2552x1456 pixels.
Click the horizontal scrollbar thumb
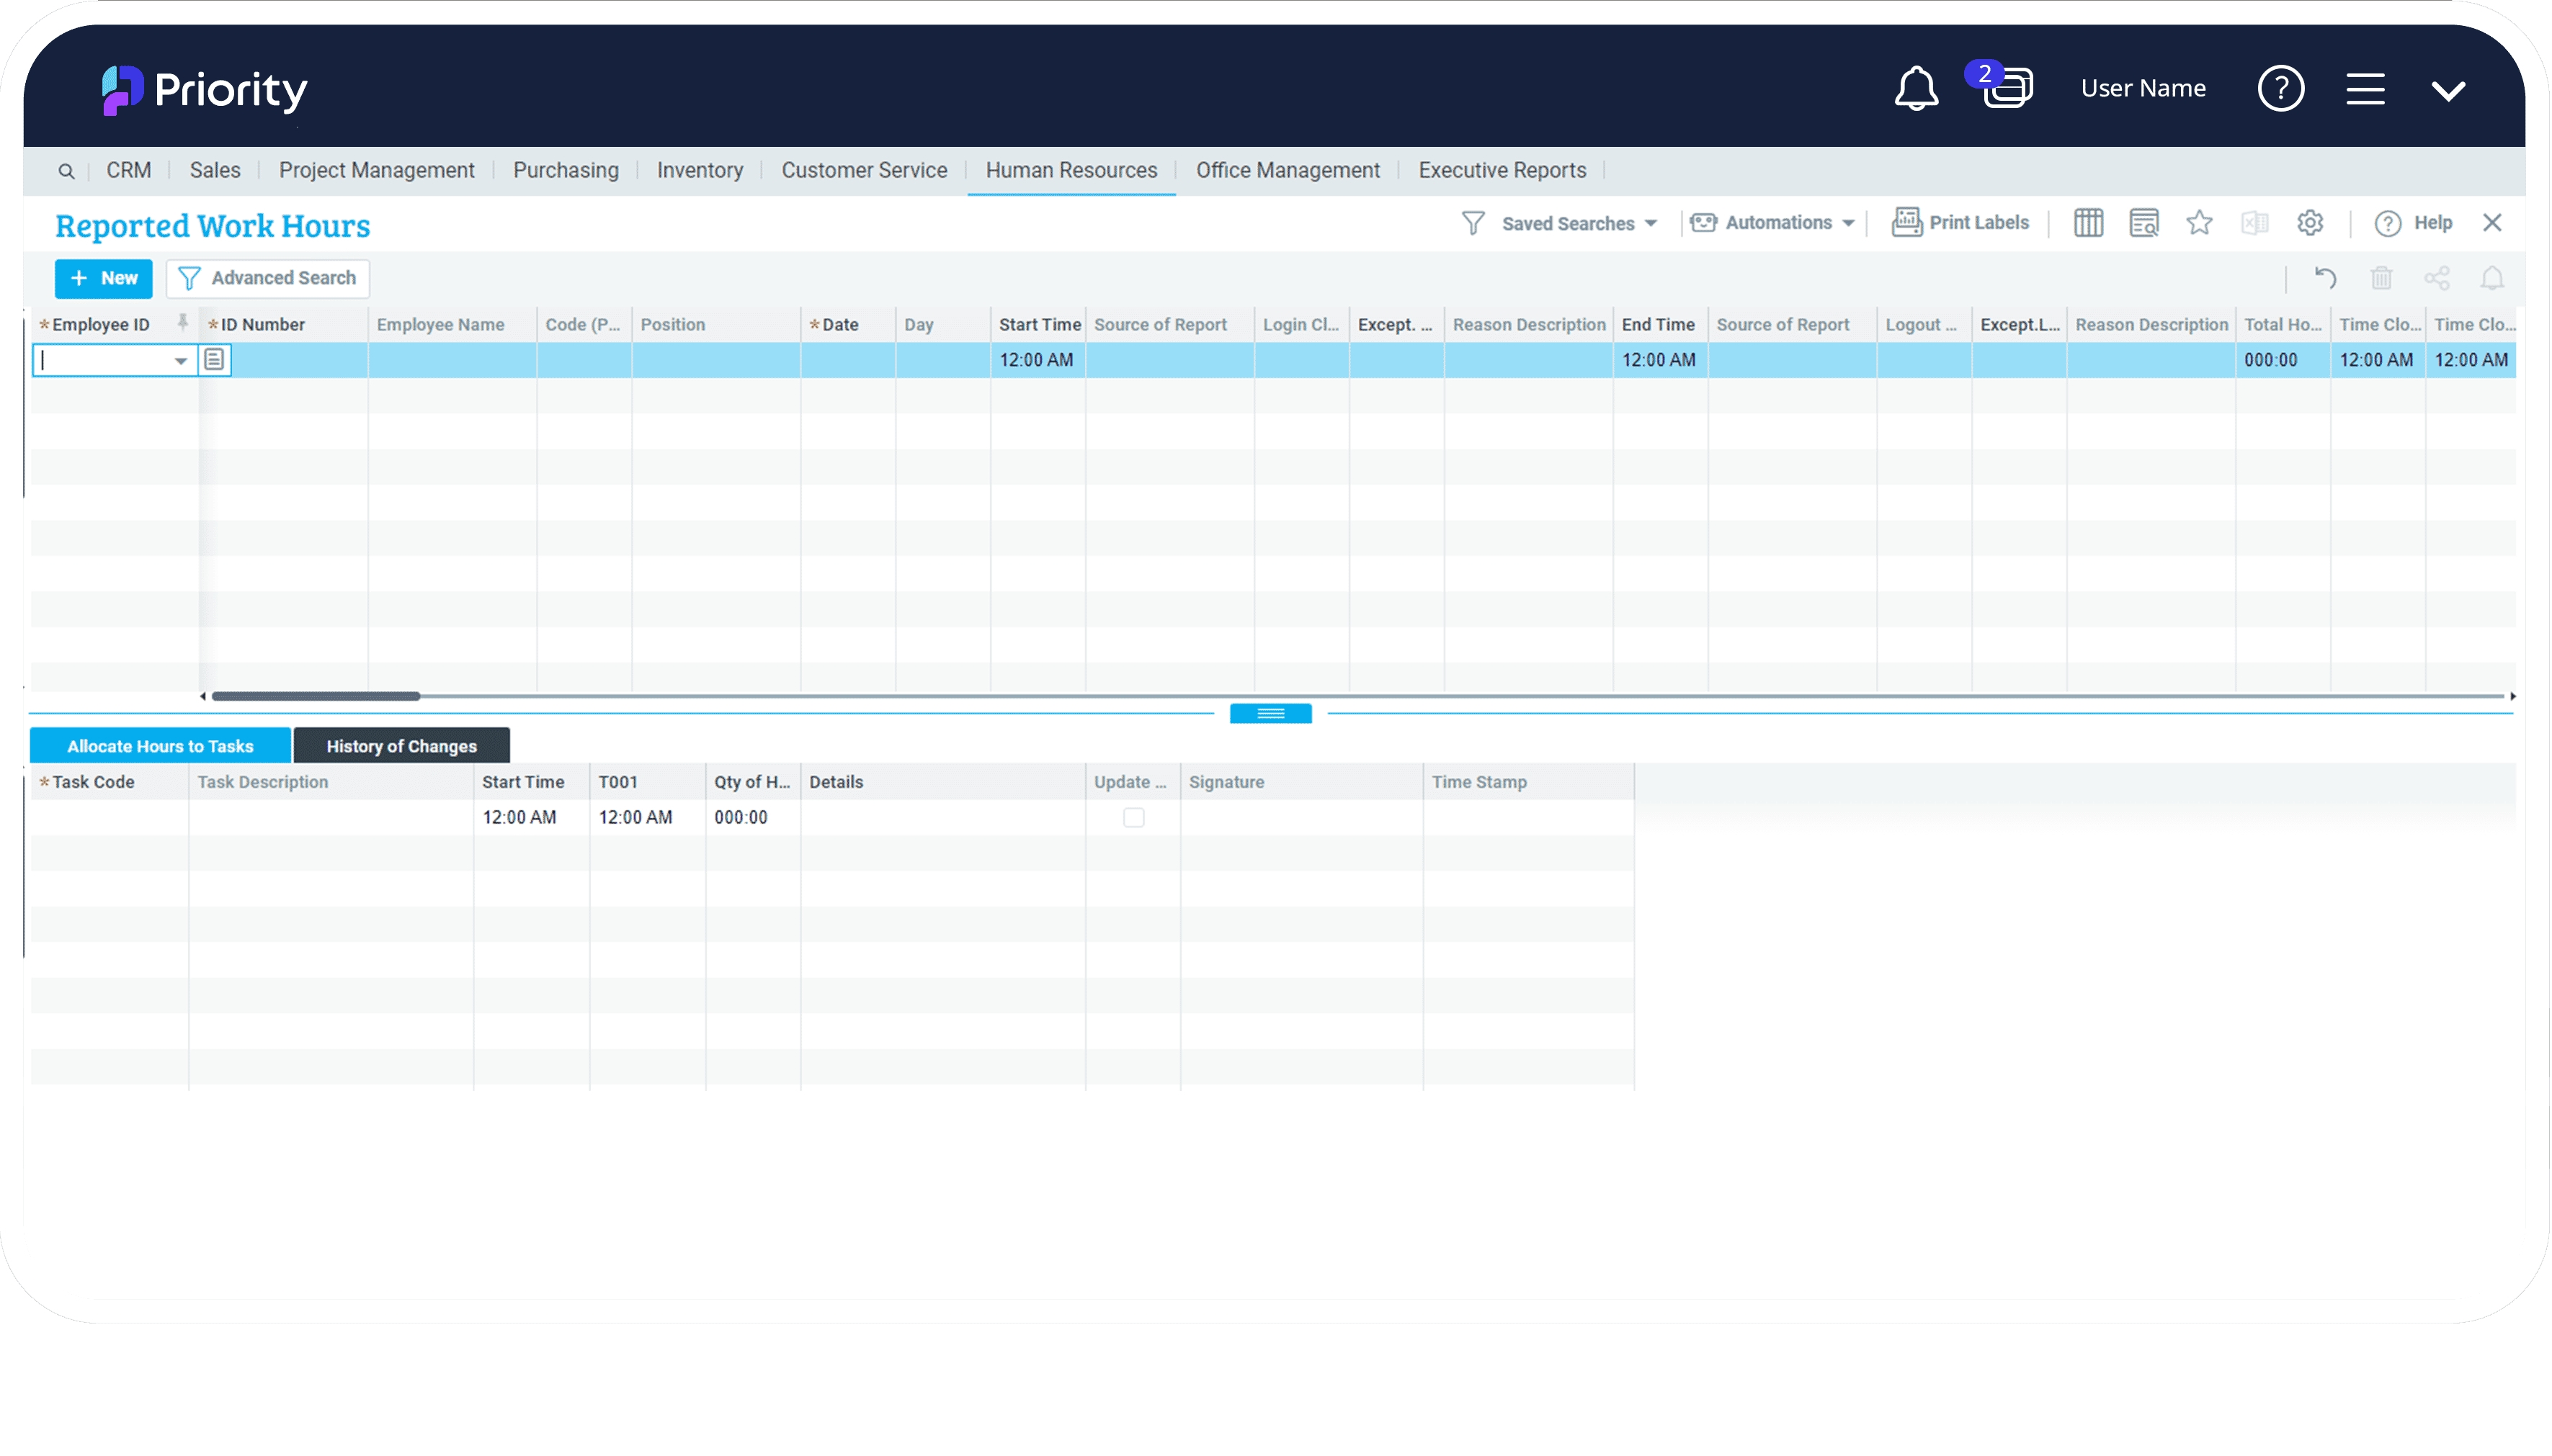(x=315, y=696)
